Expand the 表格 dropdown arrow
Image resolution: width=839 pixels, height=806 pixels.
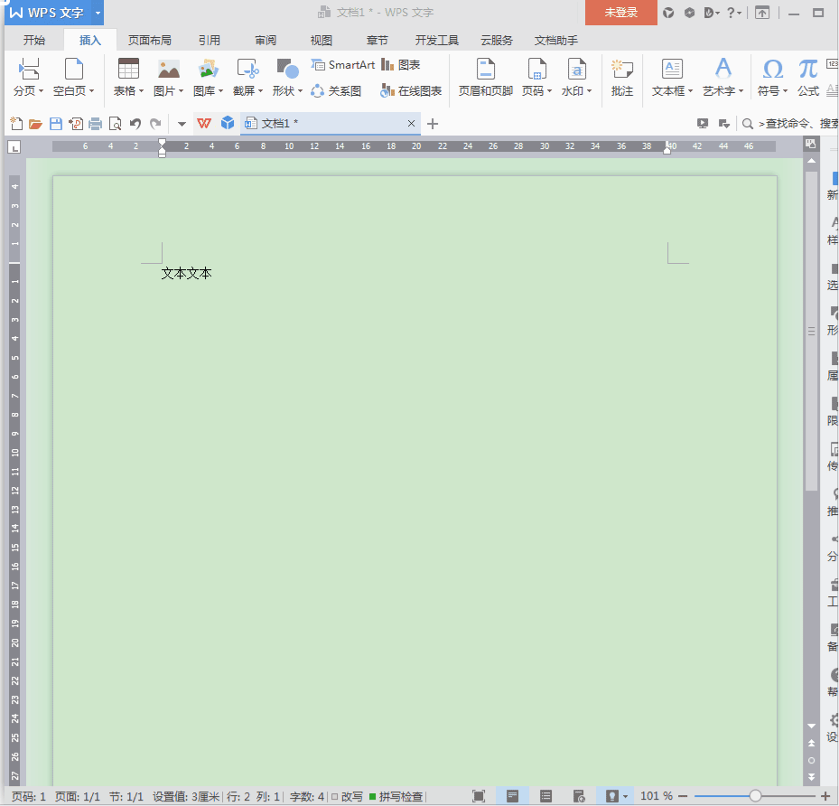pos(141,91)
